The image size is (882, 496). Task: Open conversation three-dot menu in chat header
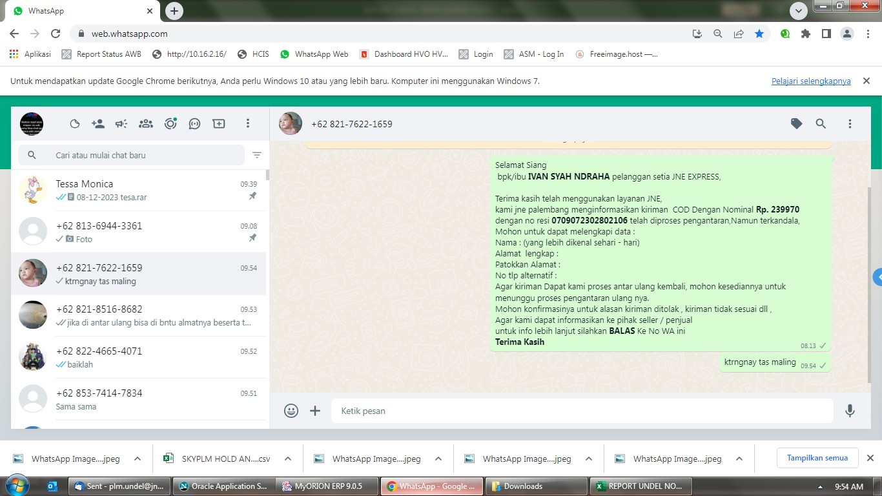(x=850, y=123)
